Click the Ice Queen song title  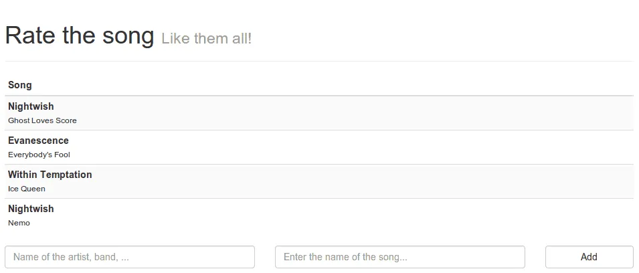pos(27,189)
